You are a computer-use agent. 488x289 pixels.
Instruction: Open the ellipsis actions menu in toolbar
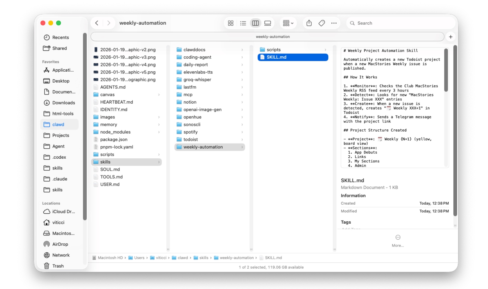pos(334,23)
